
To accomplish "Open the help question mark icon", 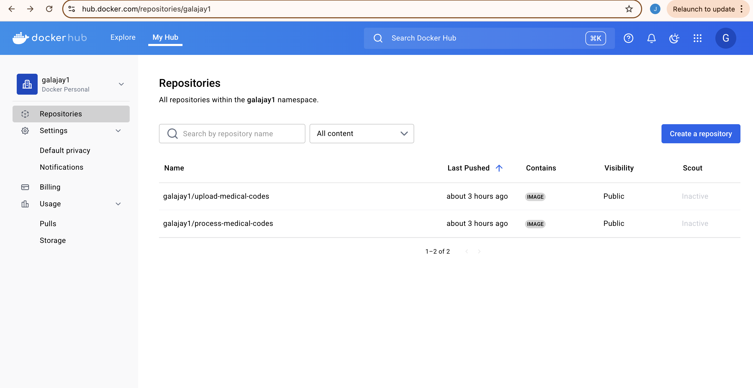I will [x=628, y=38].
